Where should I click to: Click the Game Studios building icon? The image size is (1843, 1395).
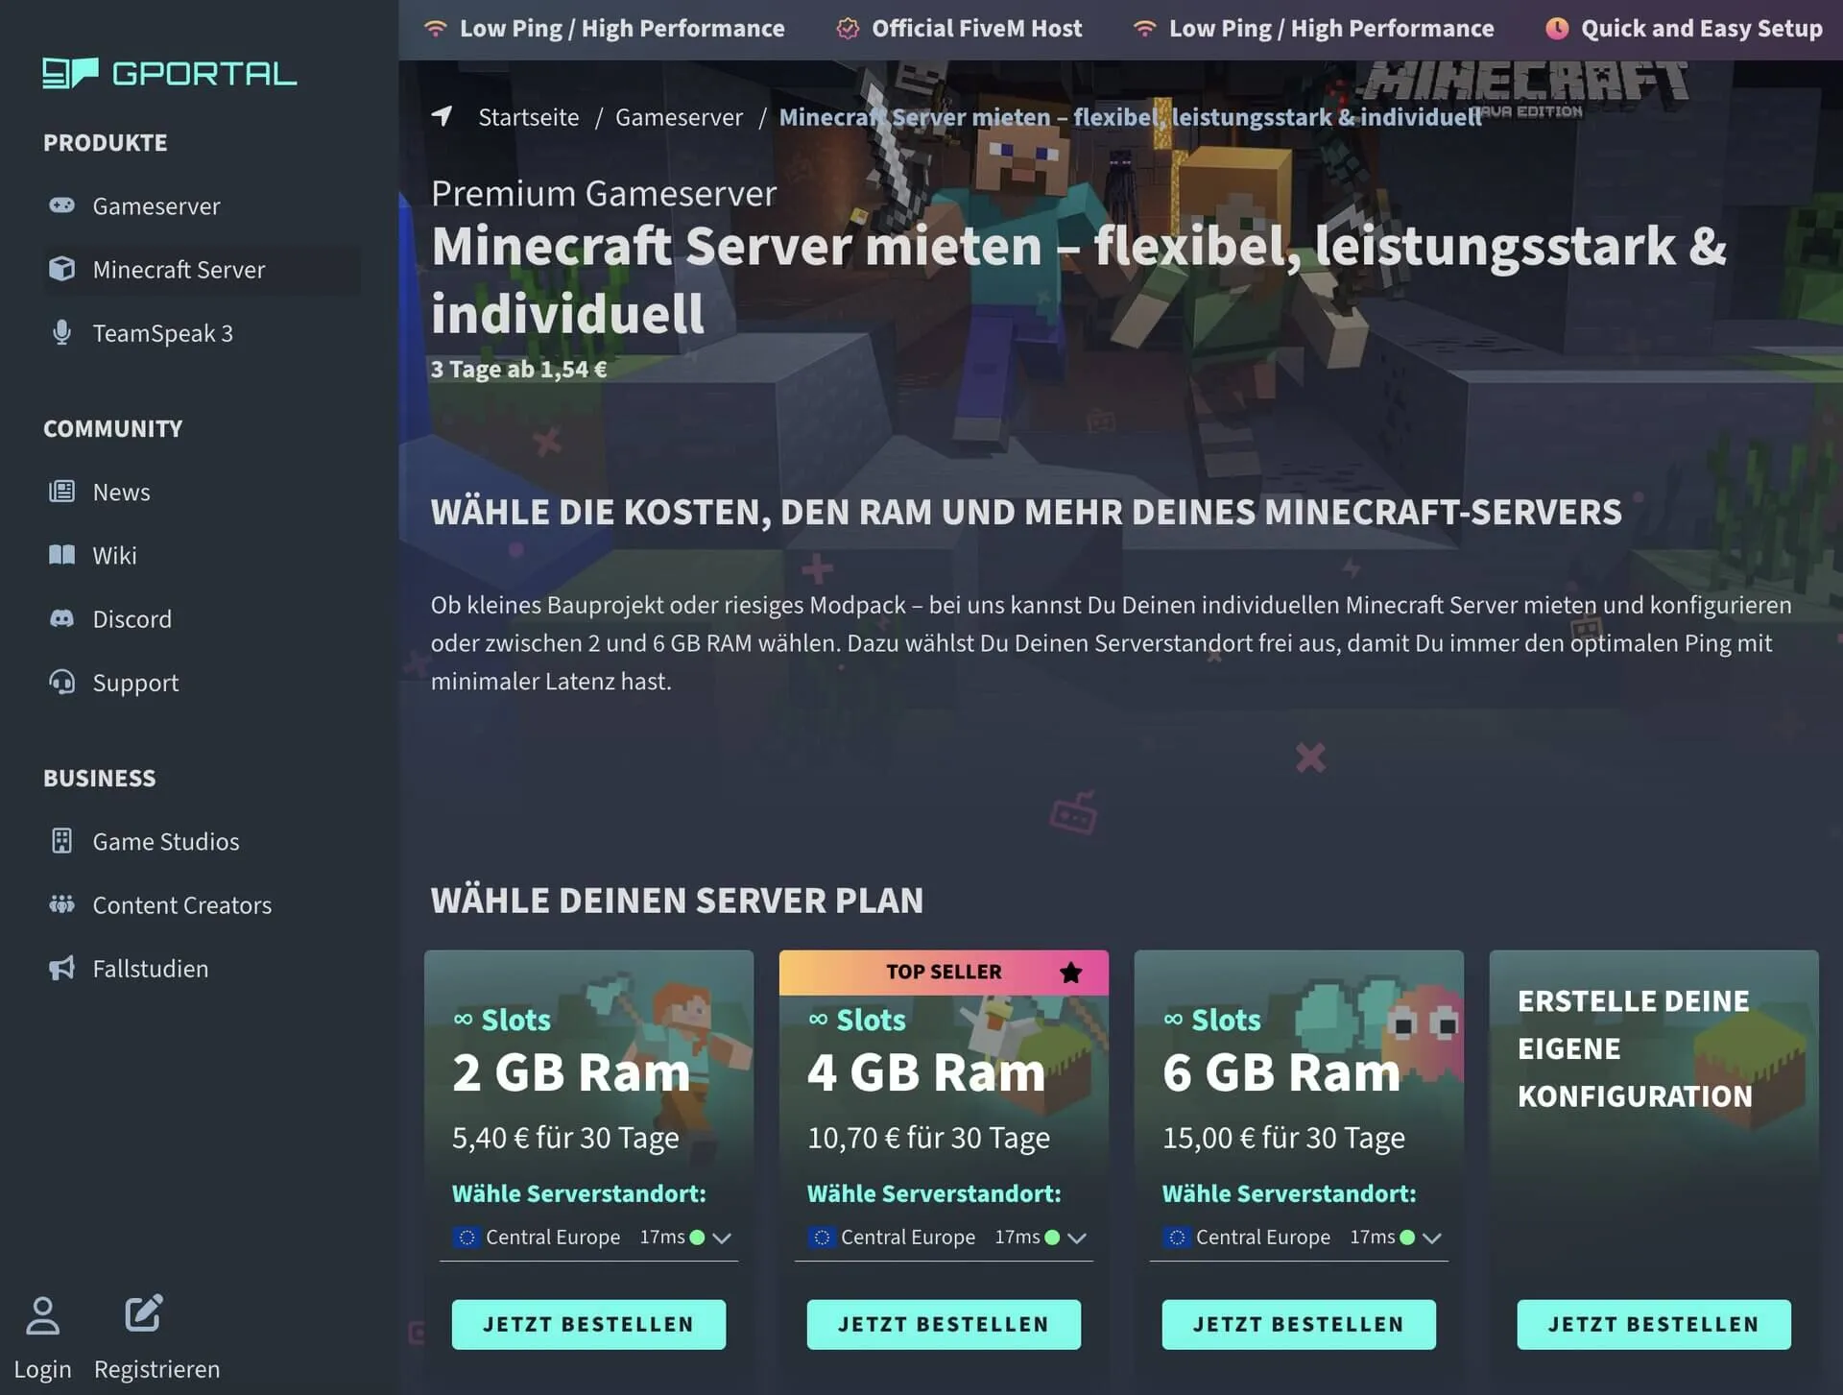pyautogui.click(x=61, y=841)
